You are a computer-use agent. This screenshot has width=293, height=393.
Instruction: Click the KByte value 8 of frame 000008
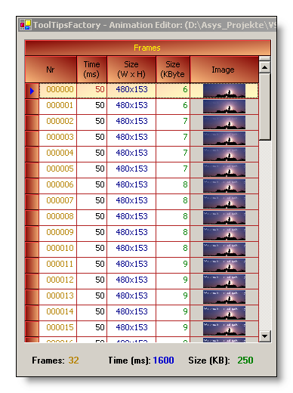185,216
